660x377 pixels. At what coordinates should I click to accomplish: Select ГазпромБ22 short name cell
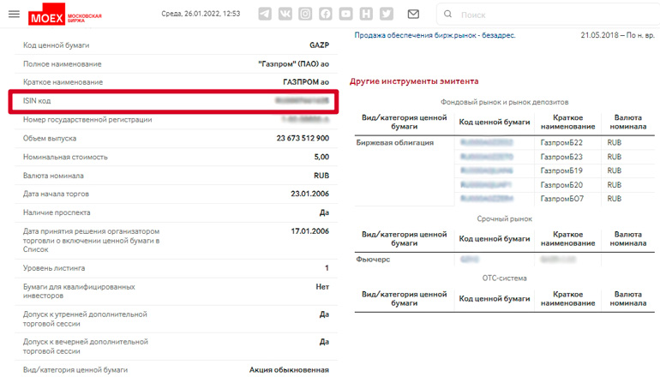tap(561, 142)
